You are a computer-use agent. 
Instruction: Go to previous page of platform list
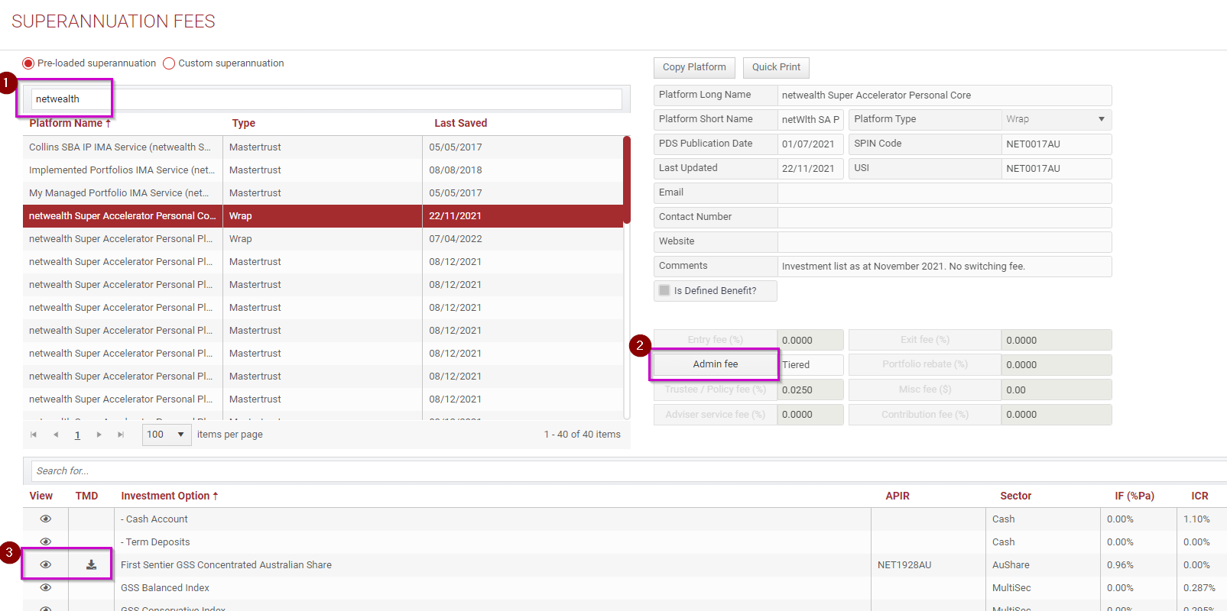[56, 435]
